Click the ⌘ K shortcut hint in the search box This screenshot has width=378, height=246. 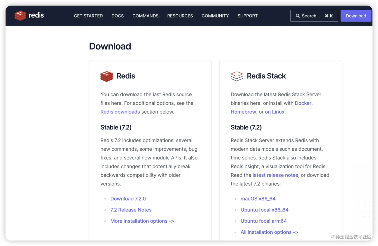click(329, 16)
